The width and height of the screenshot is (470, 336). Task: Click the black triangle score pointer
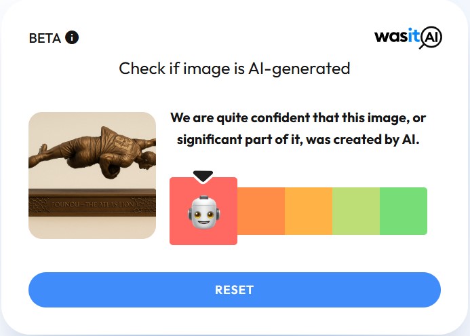tap(203, 176)
